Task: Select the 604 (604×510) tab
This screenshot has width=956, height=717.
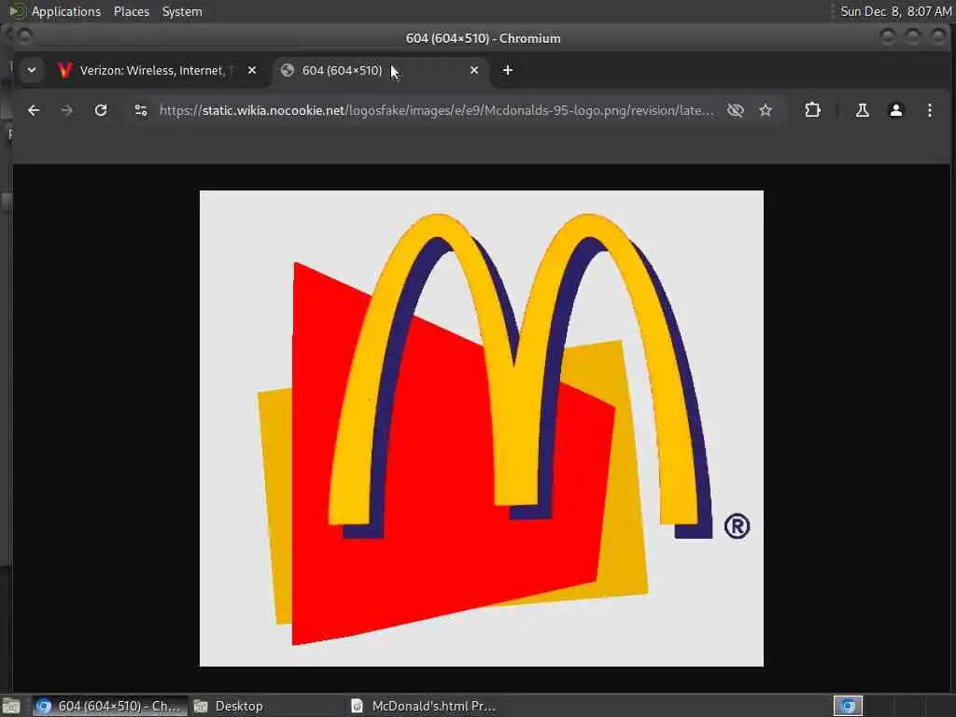Action: (x=380, y=70)
